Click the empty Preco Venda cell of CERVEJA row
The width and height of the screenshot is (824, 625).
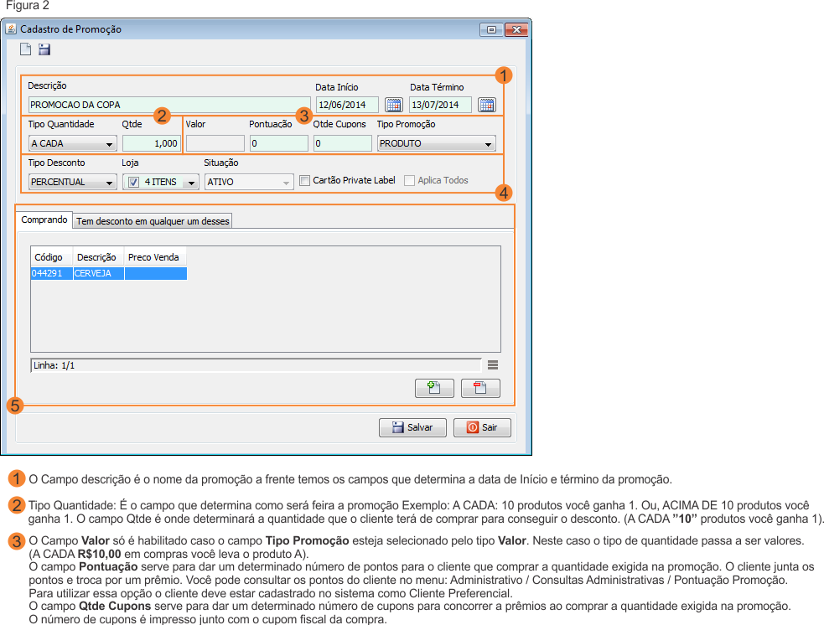[156, 273]
